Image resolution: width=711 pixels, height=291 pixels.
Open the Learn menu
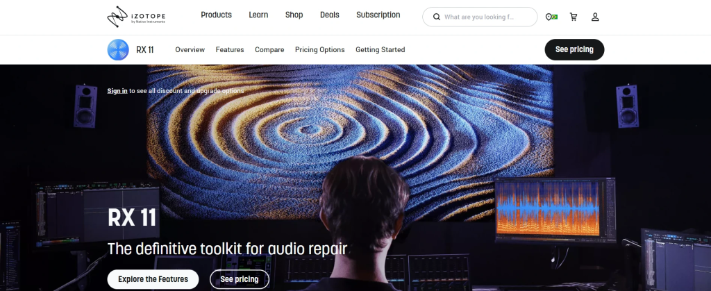(258, 15)
